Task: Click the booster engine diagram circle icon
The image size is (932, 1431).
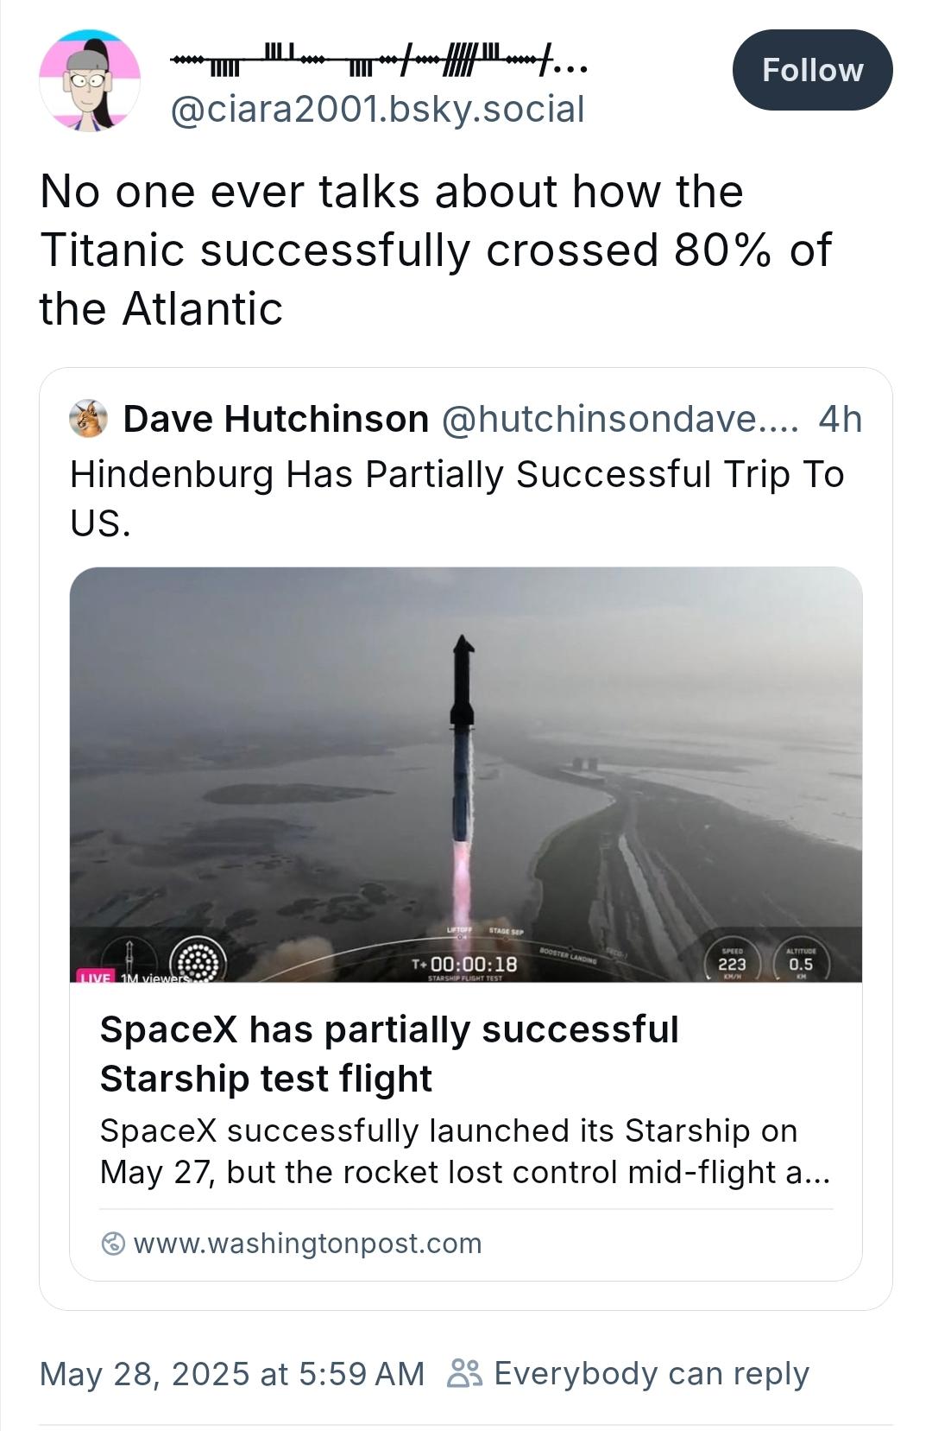Action: click(x=198, y=960)
